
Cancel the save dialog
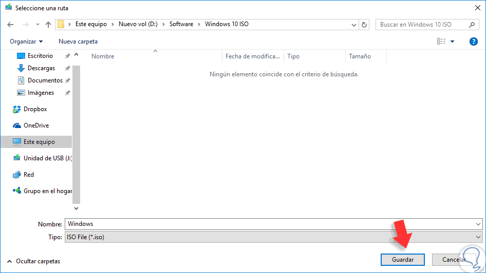(x=454, y=260)
